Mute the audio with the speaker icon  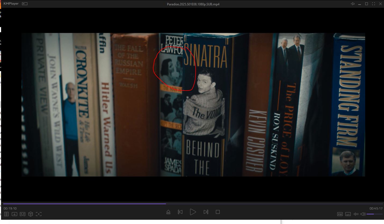pos(363,214)
